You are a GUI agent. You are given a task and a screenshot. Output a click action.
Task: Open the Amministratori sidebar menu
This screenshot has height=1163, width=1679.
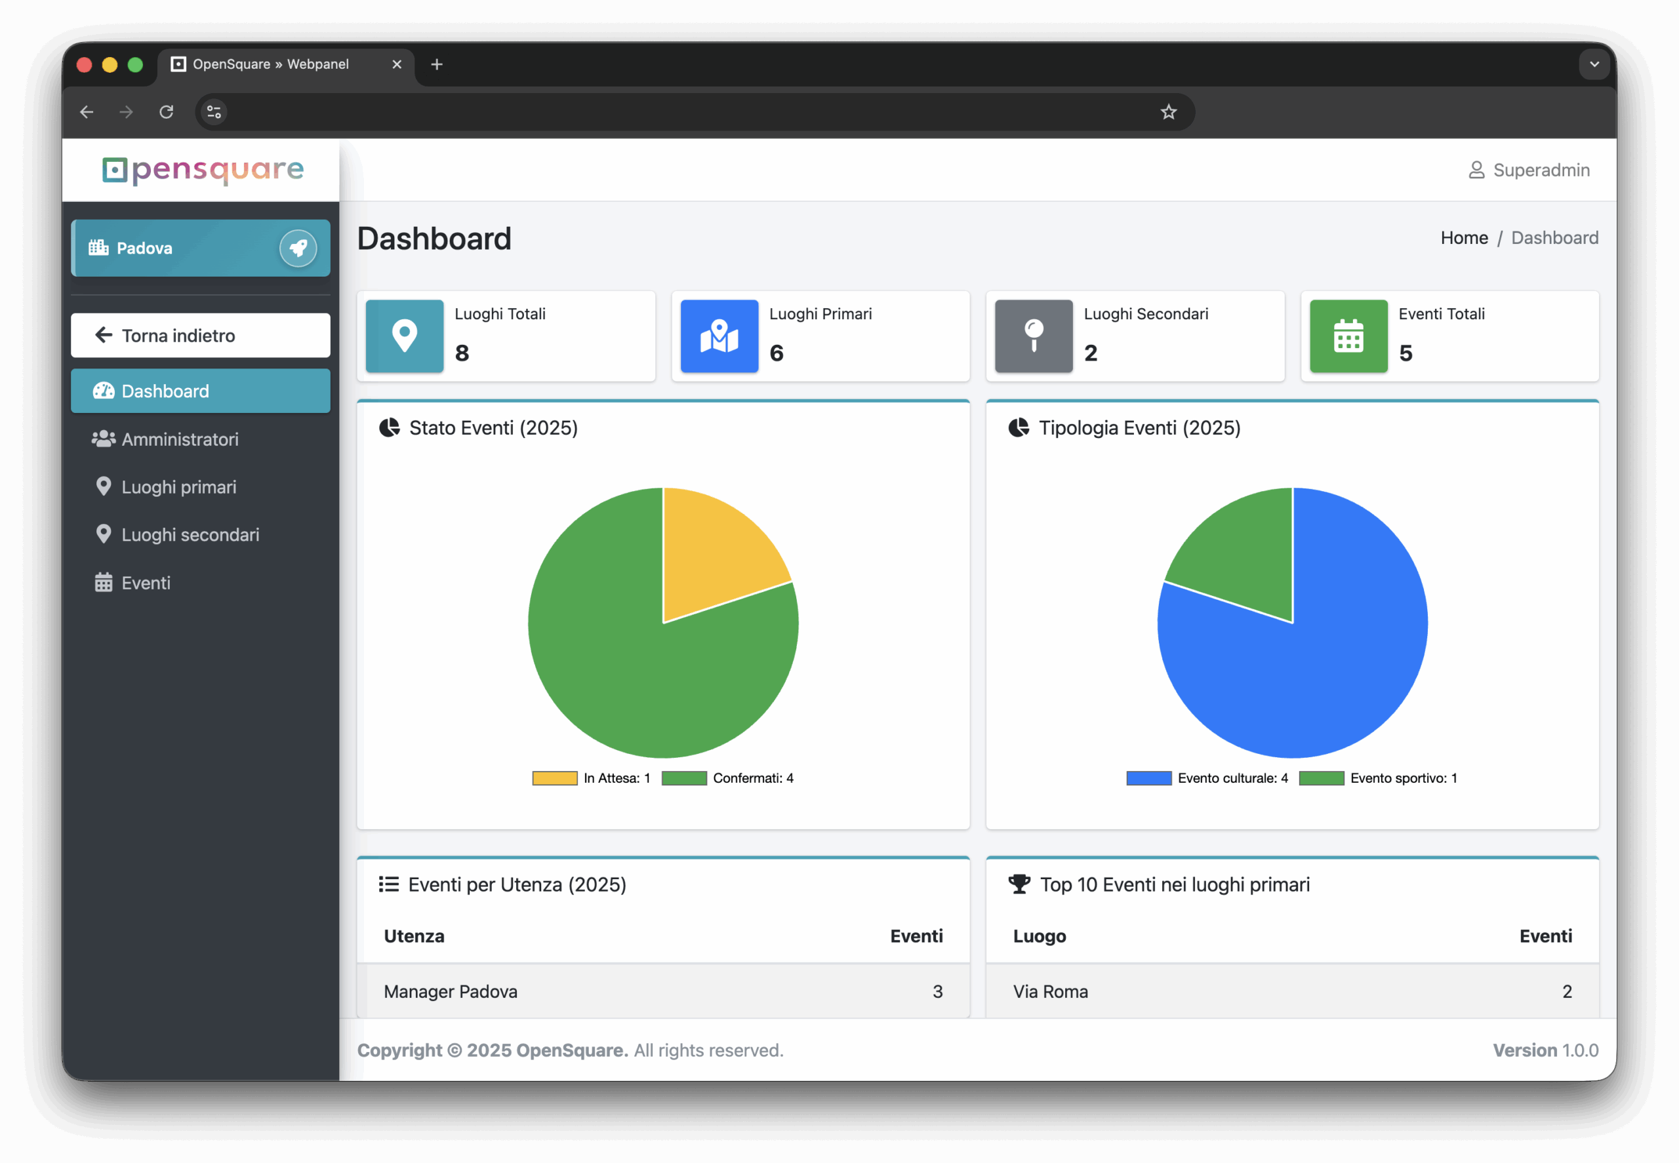(179, 439)
